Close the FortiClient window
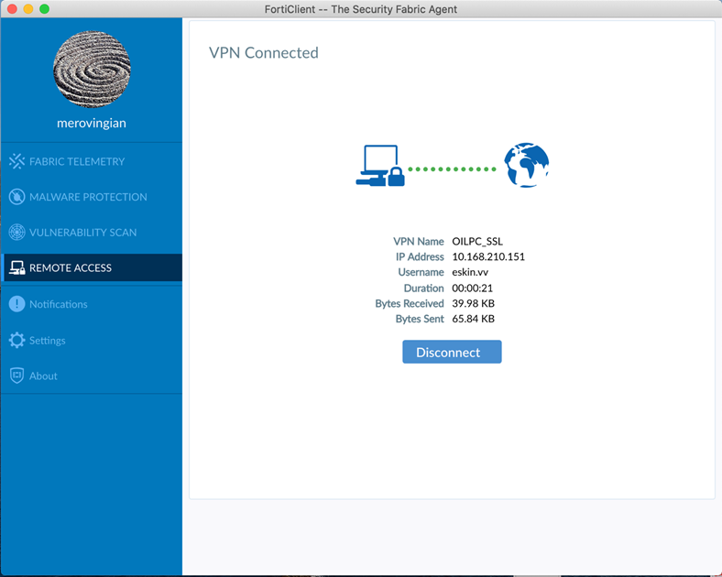 [13, 9]
